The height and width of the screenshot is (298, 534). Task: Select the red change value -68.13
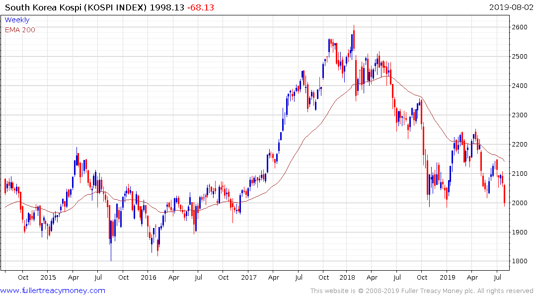point(201,7)
